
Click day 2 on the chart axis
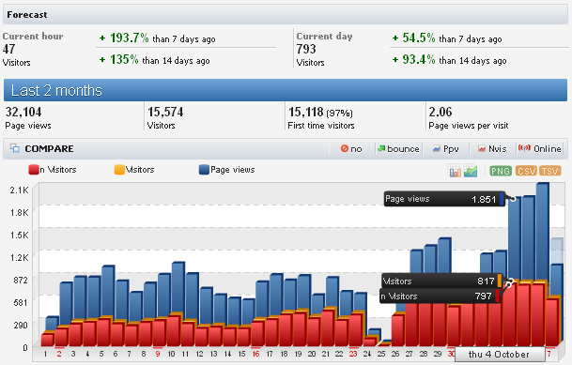pos(59,354)
